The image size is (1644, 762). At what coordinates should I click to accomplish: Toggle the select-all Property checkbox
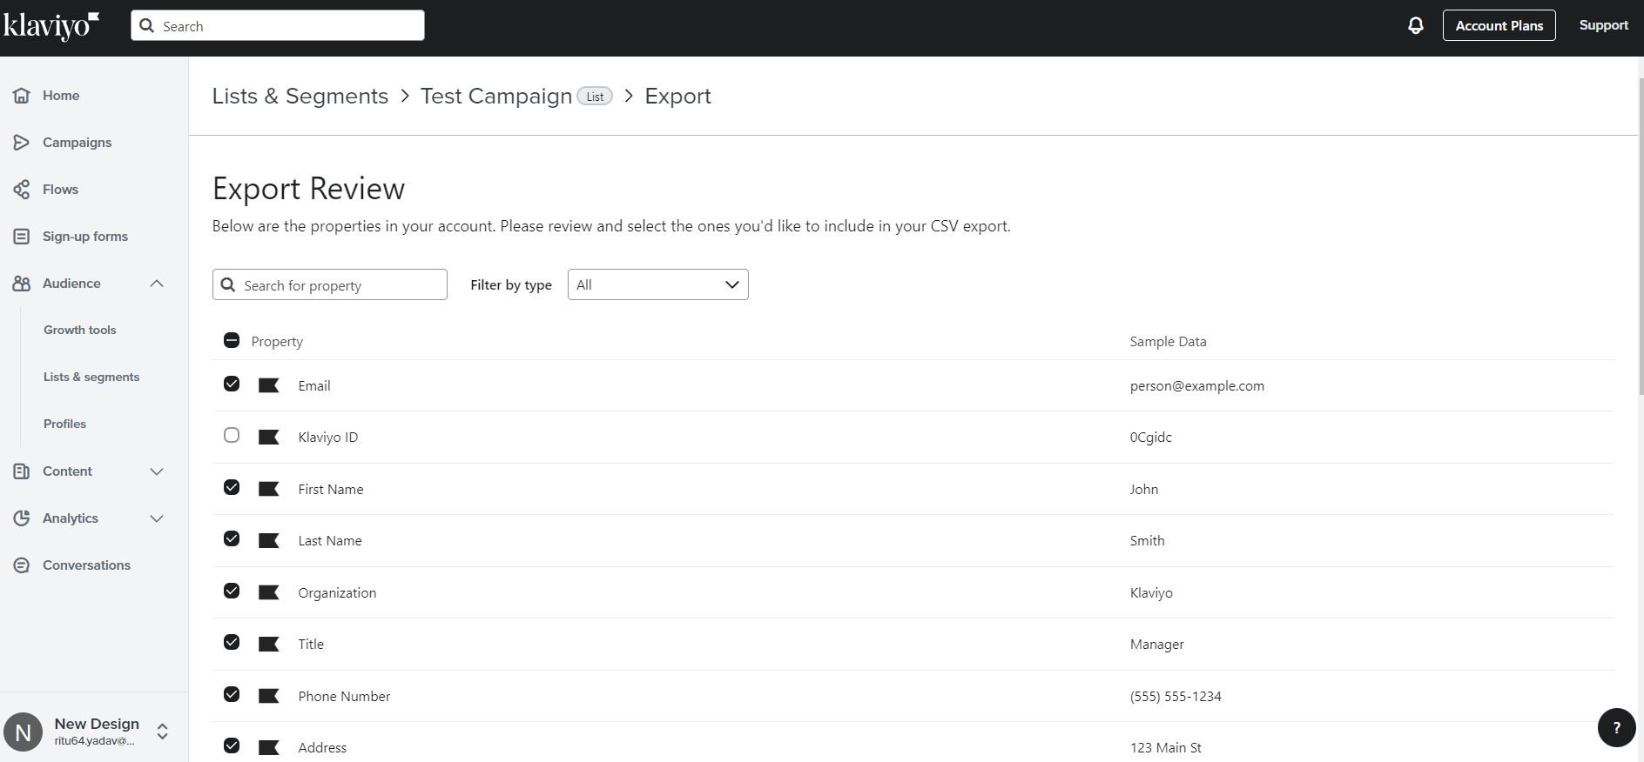point(232,340)
